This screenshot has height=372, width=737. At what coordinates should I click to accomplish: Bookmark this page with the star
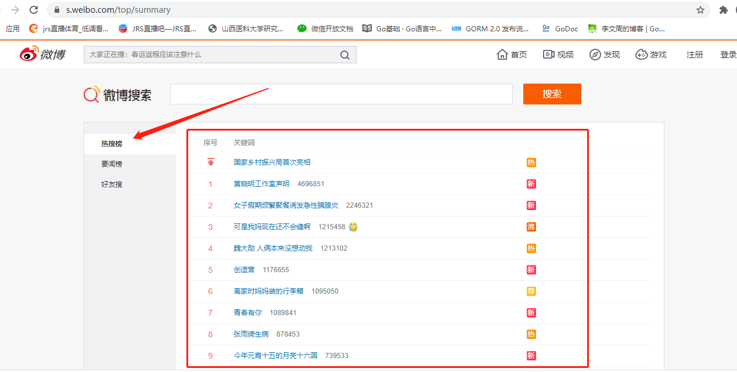(700, 10)
